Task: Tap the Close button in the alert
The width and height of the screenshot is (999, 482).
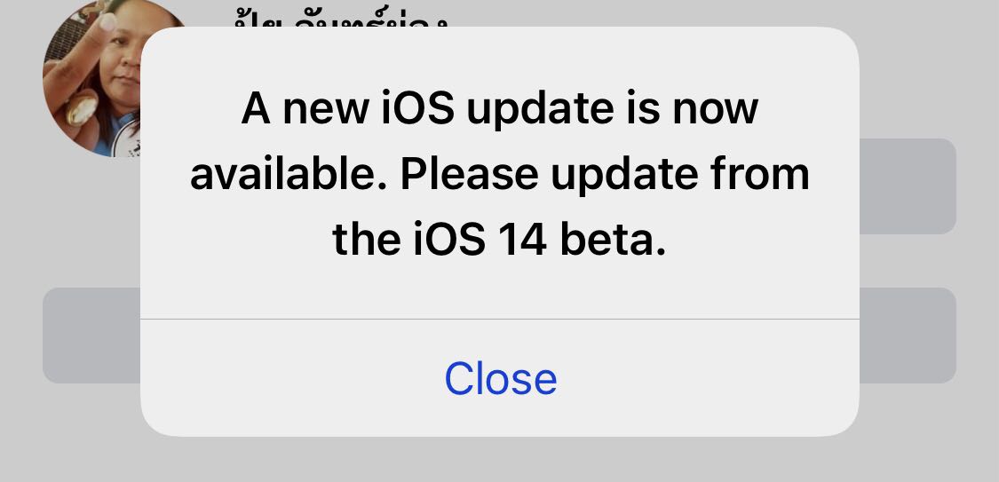Action: pyautogui.click(x=500, y=378)
